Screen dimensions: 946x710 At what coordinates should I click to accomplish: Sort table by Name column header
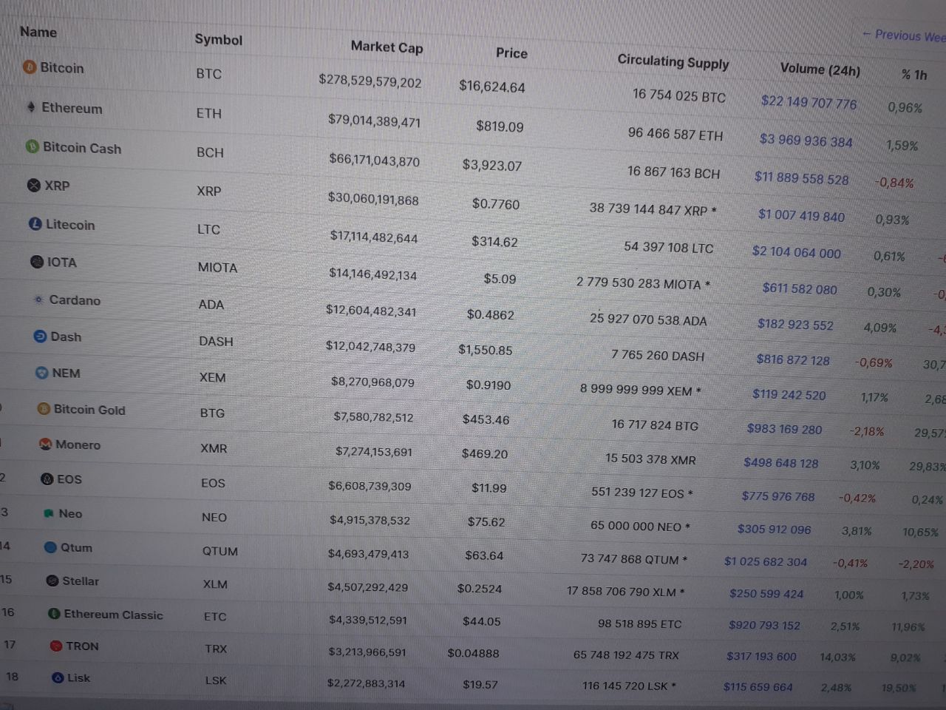[38, 32]
